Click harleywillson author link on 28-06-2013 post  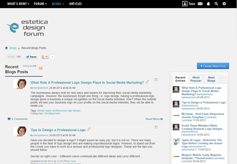tap(41, 88)
